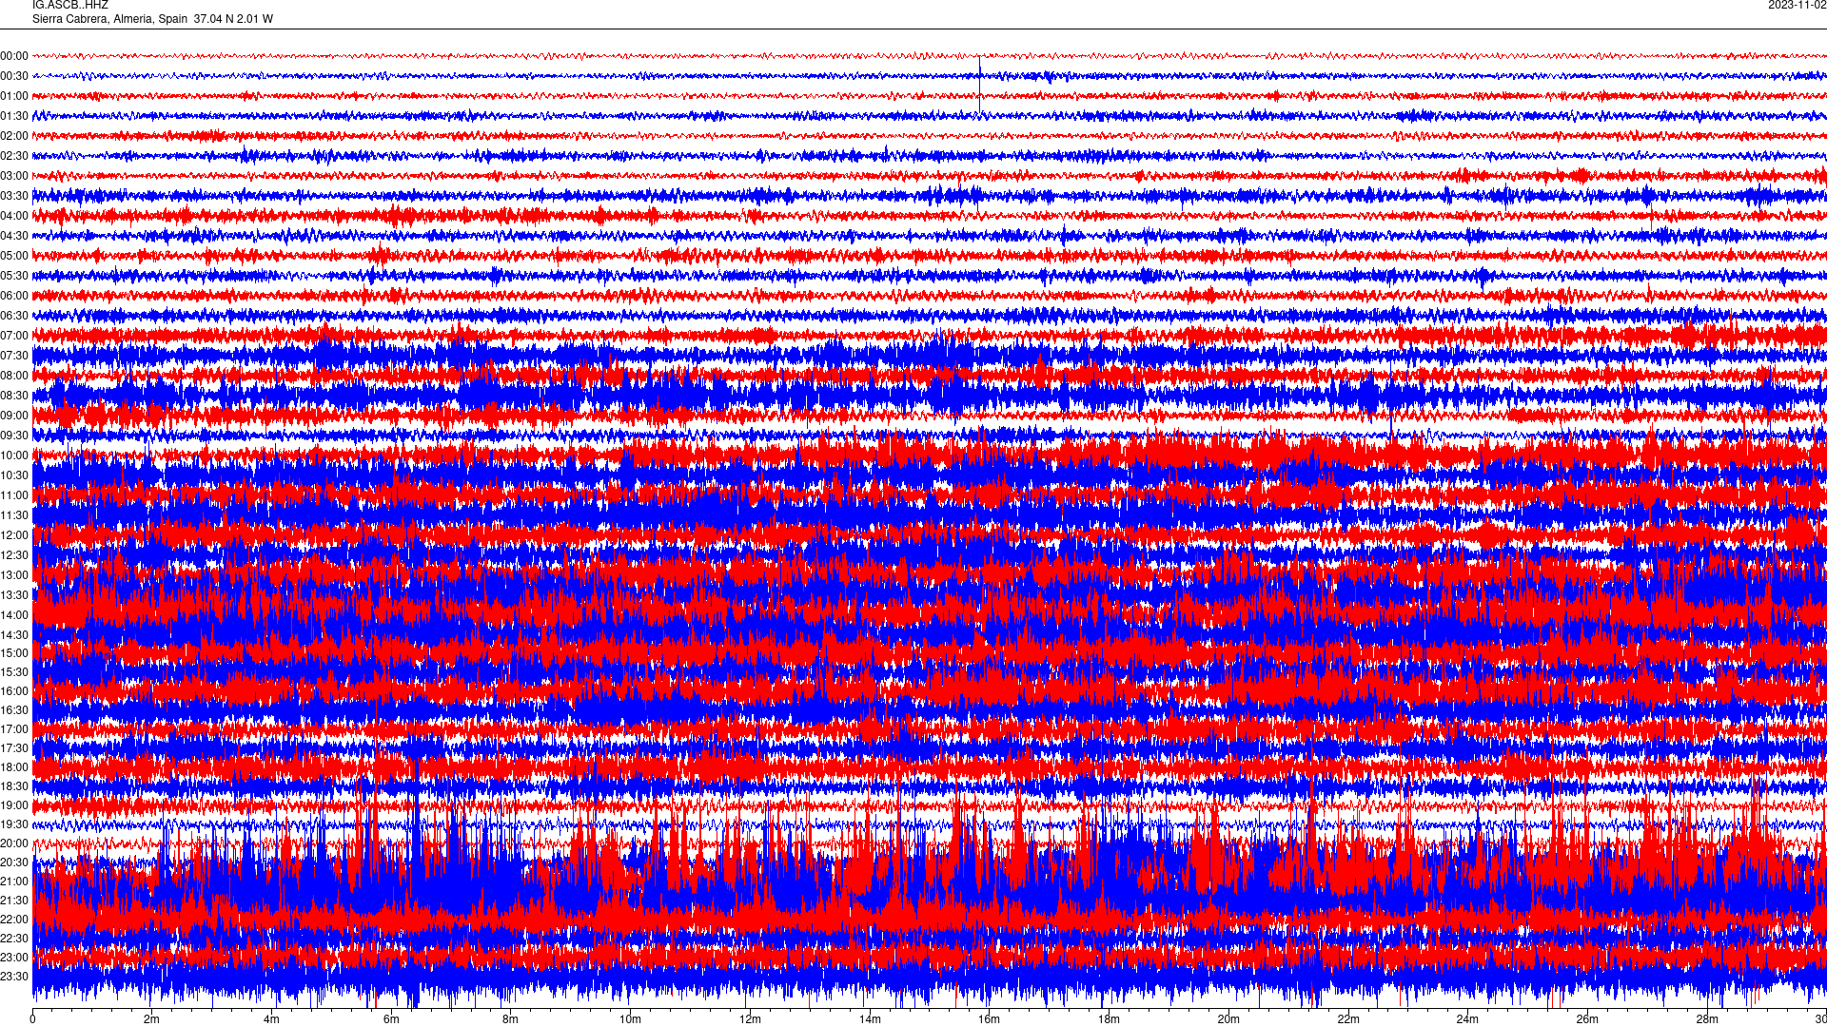
Task: Click the 10m tick on time axis
Action: tap(630, 1019)
